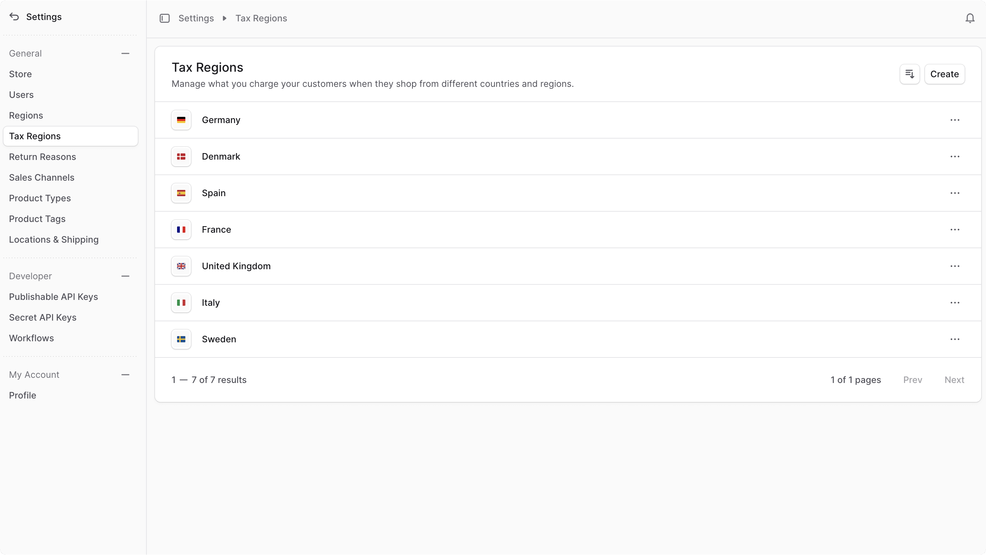
Task: Open Germany row actions menu
Action: point(955,120)
